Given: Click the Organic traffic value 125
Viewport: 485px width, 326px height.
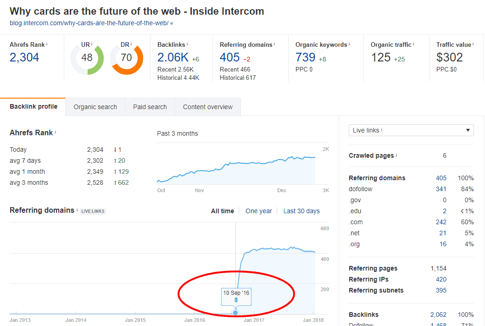Looking at the screenshot, I should [x=381, y=57].
